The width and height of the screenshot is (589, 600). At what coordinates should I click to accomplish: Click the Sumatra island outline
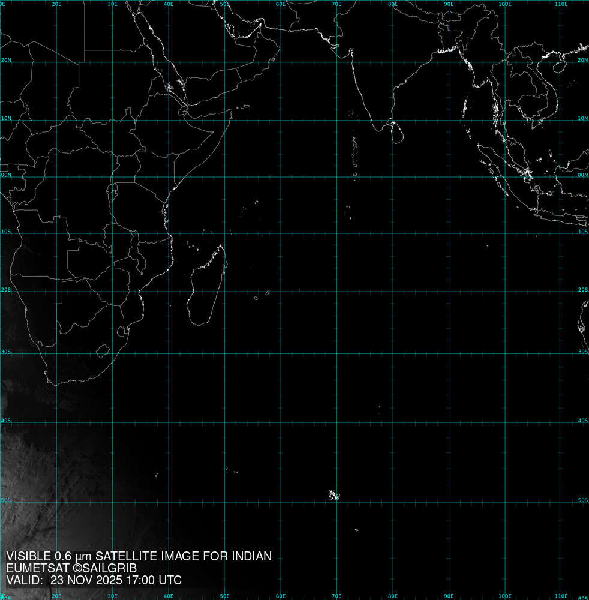[507, 174]
